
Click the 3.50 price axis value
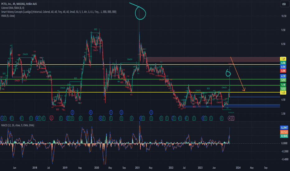click(283, 114)
